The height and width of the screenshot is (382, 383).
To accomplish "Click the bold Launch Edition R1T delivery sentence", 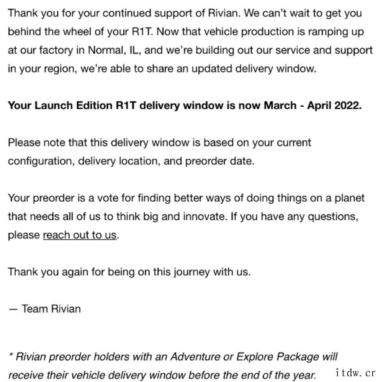I will tap(185, 106).
